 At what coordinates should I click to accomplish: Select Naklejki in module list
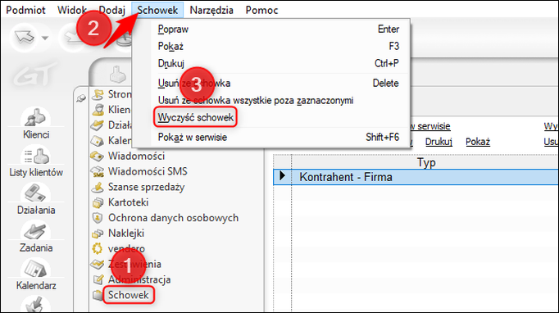click(126, 234)
